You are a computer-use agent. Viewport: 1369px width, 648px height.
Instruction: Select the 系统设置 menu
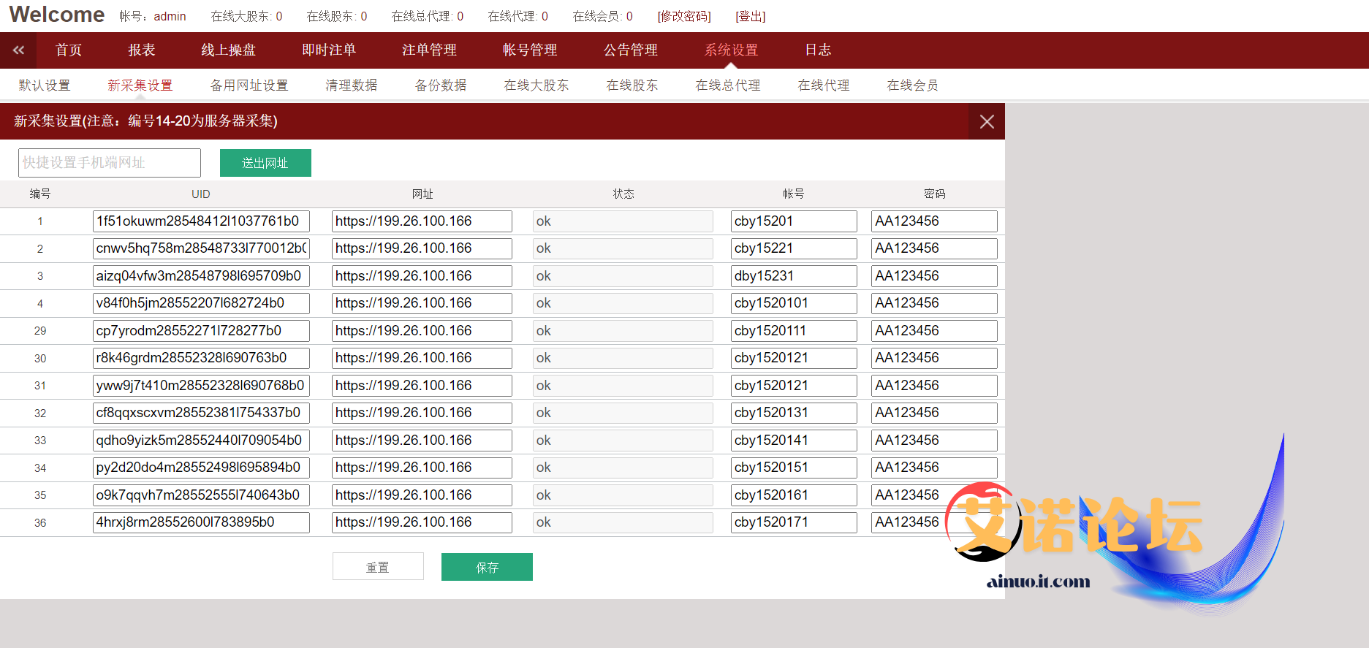pyautogui.click(x=731, y=50)
